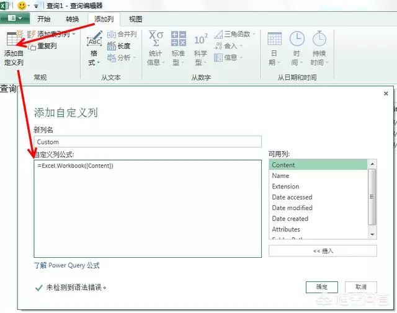Click the Merge Columns (合并列) icon
397x313 pixels.
point(112,35)
